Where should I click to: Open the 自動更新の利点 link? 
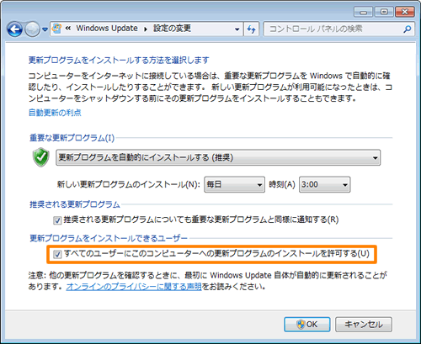tap(55, 113)
